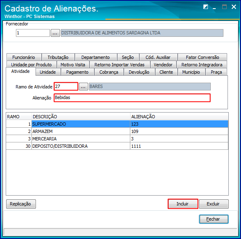Viewport: 241px width, 239px height.
Task: Open the Seção tab
Action: [x=128, y=57]
